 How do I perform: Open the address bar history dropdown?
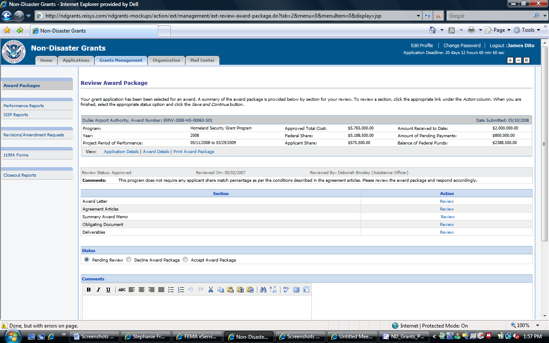pyautogui.click(x=419, y=16)
